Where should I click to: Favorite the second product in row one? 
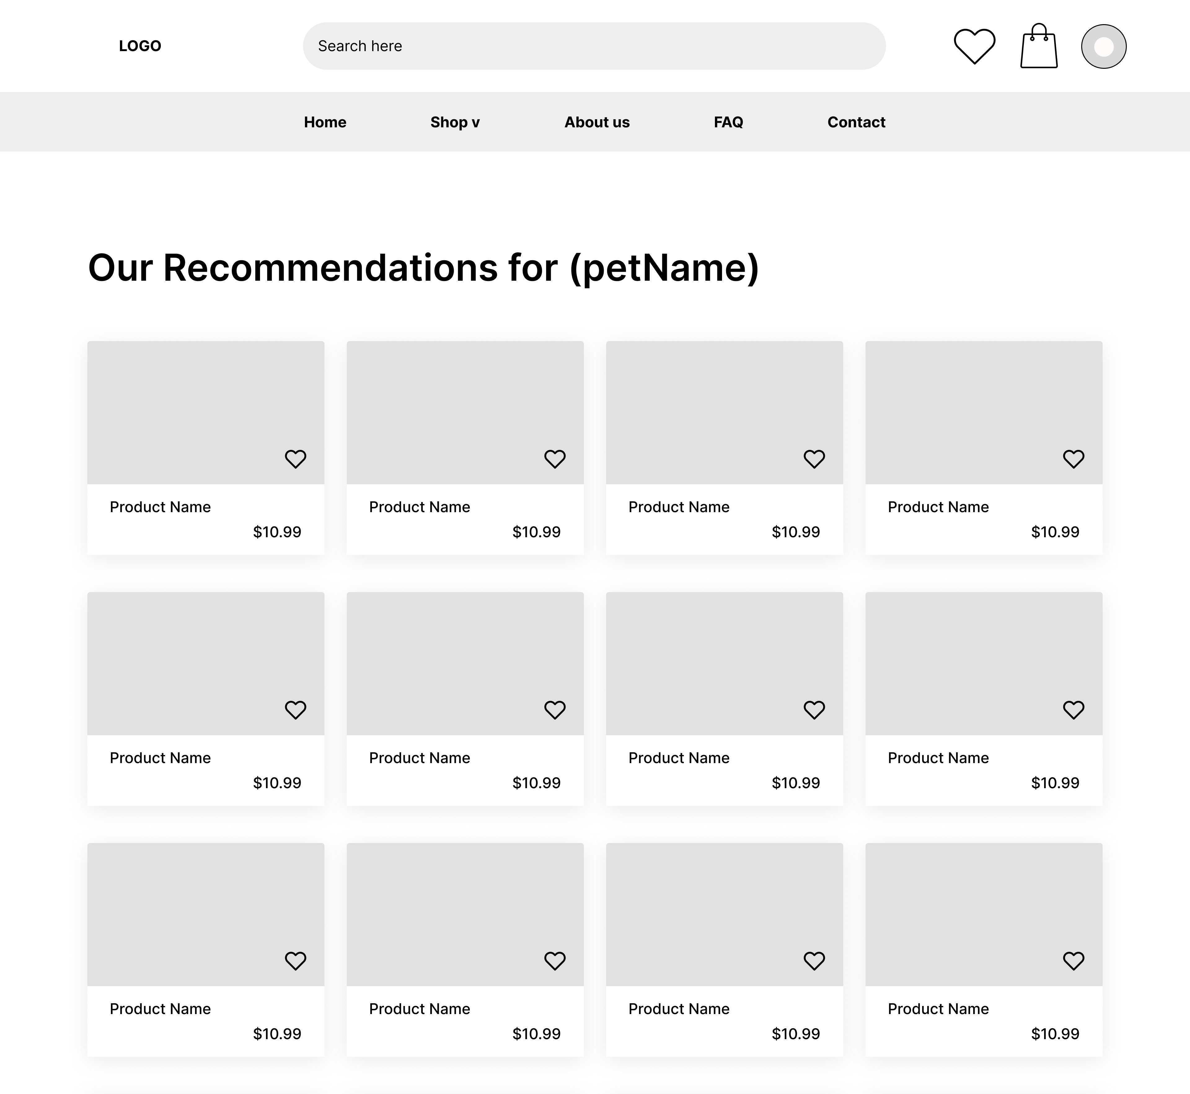click(555, 459)
